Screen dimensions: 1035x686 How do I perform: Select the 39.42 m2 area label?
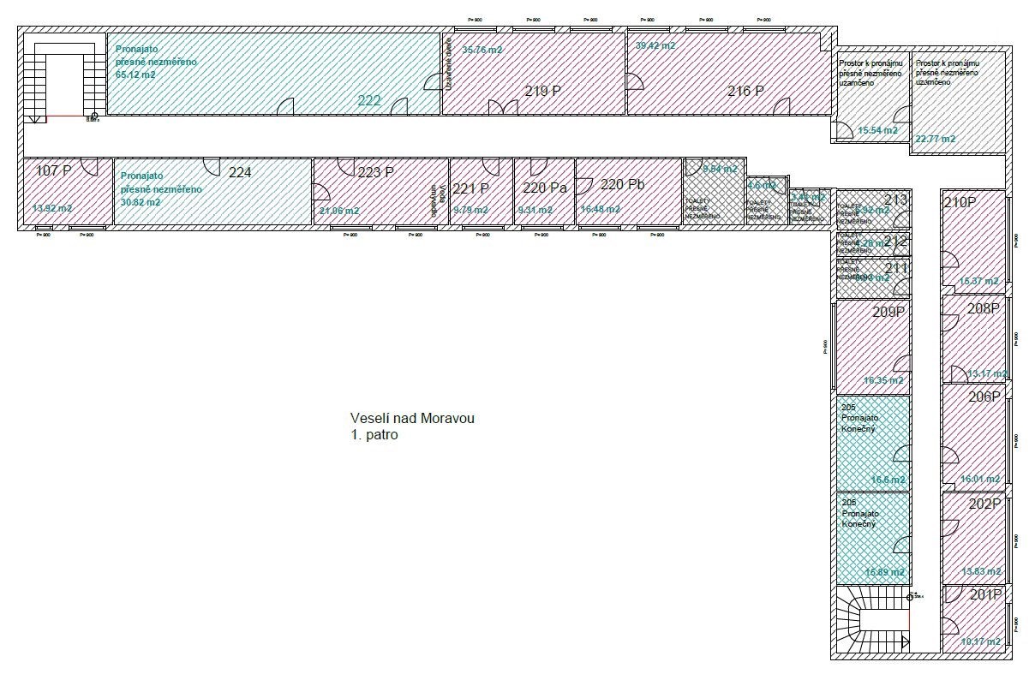[x=655, y=45]
